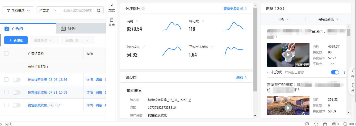The width and height of the screenshot is (356, 126).
Task: Type in the name or ID search field
Action: point(78,11)
